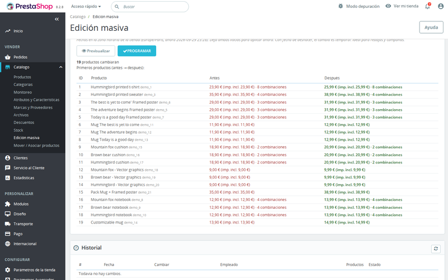Select Productos submenu item
Screen dimensions: 448x280
point(22,77)
